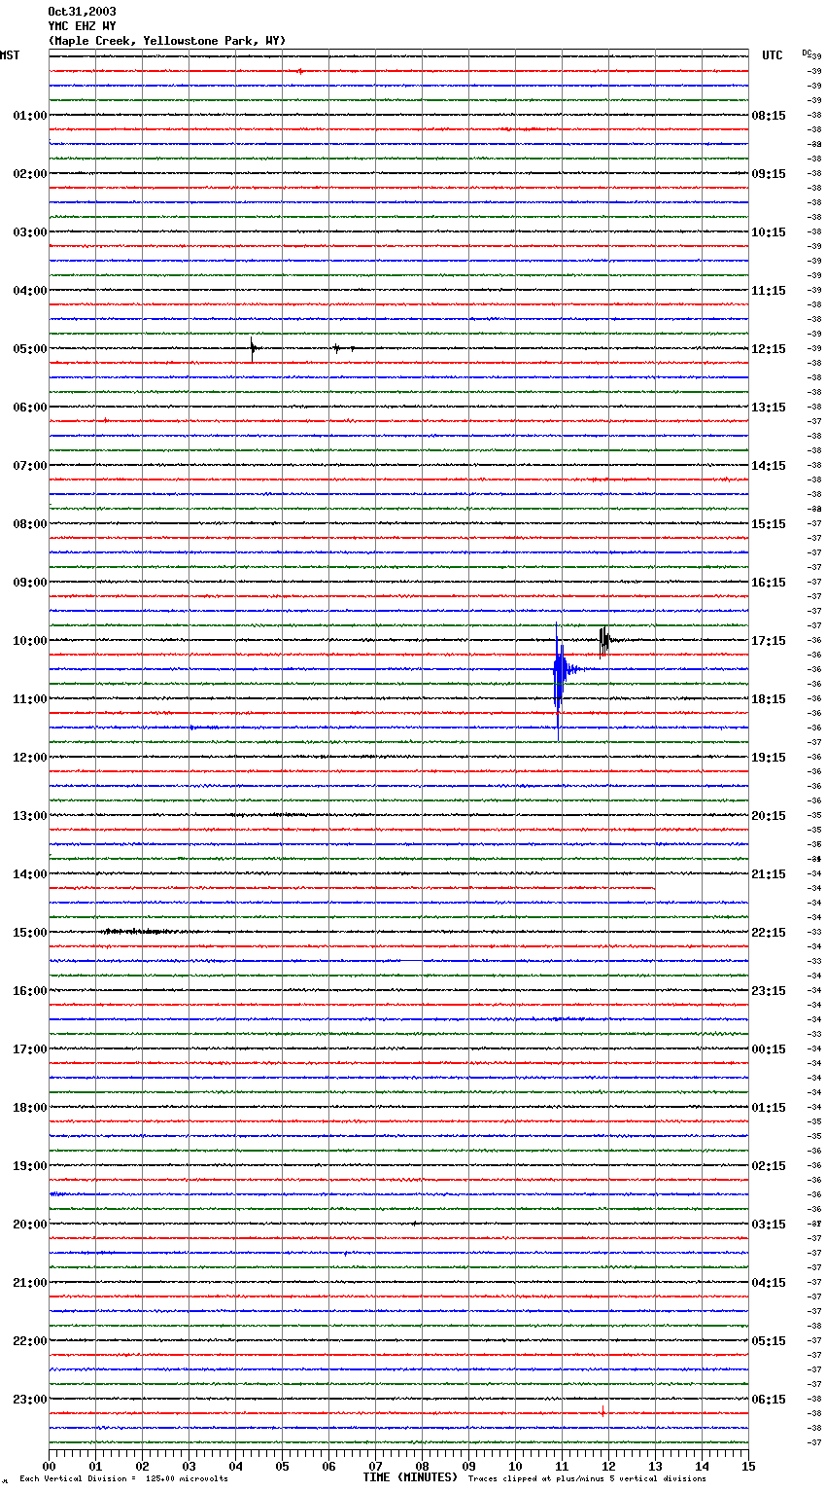826x1492 pixels.
Task: Click the "10:15" UTC time label
Action: point(769,232)
